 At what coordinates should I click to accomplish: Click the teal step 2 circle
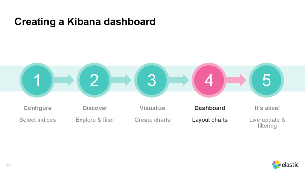pyautogui.click(x=94, y=80)
